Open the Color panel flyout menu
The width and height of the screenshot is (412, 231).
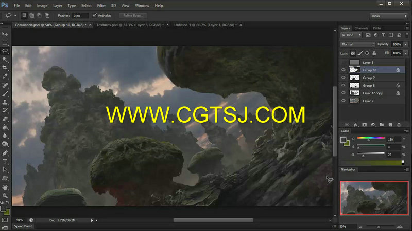(x=406, y=131)
